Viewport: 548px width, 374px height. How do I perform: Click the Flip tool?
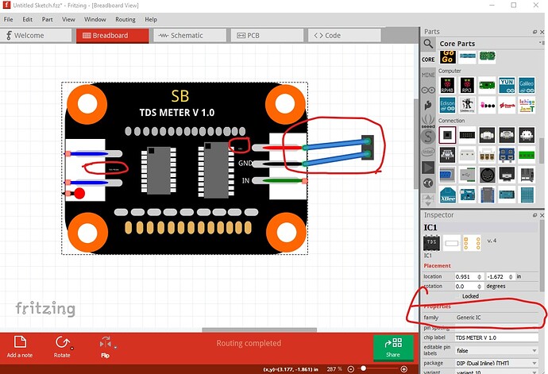105,347
